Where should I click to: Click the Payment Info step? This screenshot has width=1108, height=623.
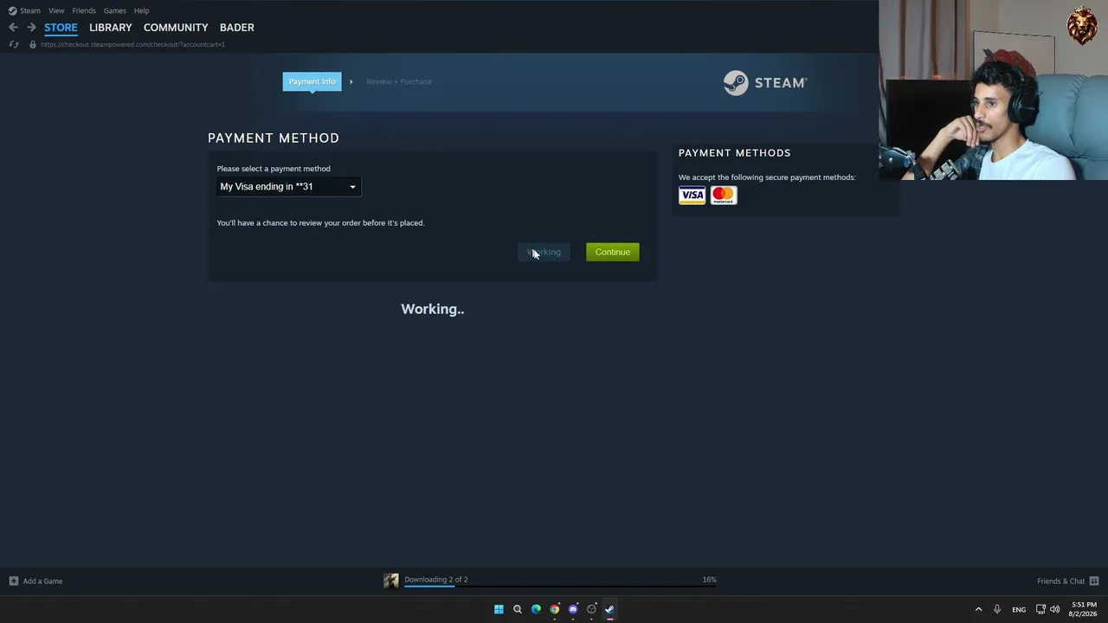pyautogui.click(x=312, y=81)
